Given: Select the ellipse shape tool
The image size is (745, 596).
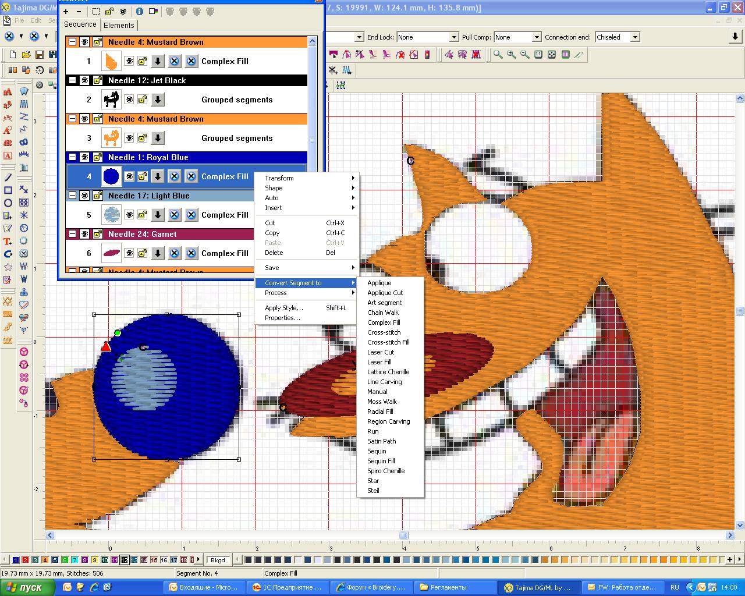Looking at the screenshot, I should pos(8,203).
